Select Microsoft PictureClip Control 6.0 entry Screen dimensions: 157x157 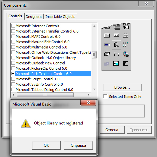click(x=41, y=68)
